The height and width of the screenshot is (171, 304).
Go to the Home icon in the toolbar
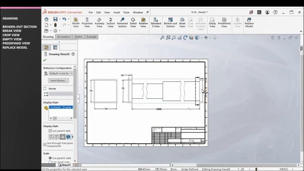(47, 19)
